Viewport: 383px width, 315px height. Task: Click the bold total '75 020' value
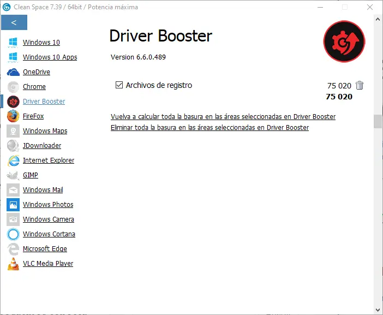(339, 97)
